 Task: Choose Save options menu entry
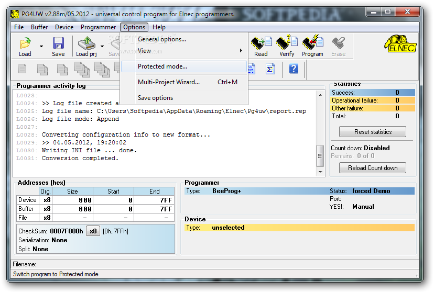click(184, 98)
